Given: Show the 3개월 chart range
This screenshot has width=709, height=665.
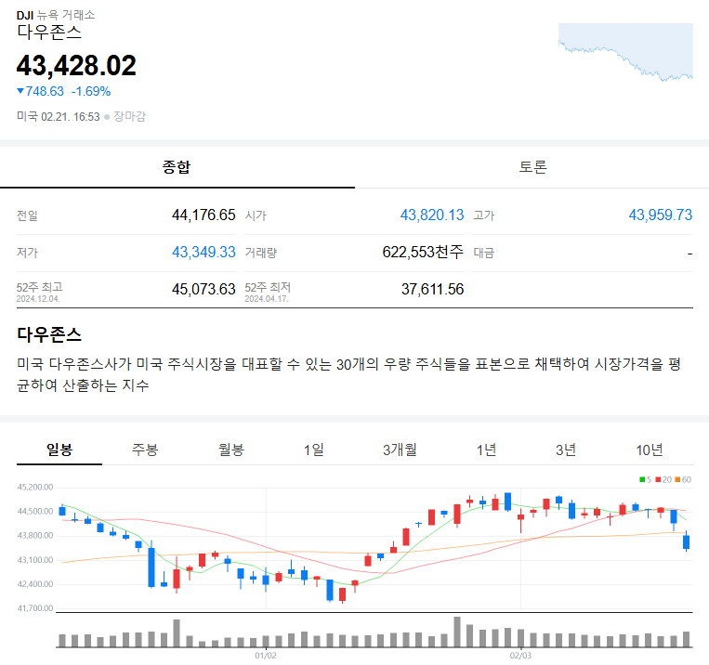Looking at the screenshot, I should coord(400,450).
